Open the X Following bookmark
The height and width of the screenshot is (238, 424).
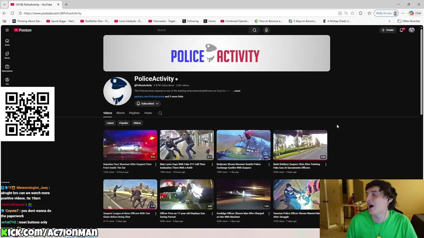pyautogui.click(x=190, y=21)
